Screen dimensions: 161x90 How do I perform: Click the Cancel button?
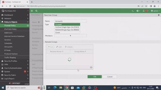[110, 77]
